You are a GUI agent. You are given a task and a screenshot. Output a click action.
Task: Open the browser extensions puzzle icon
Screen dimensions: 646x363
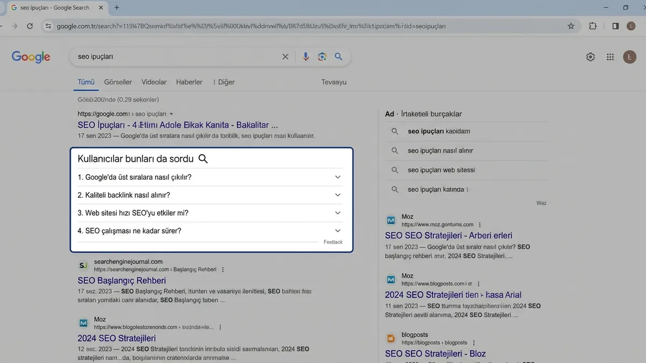[593, 26]
